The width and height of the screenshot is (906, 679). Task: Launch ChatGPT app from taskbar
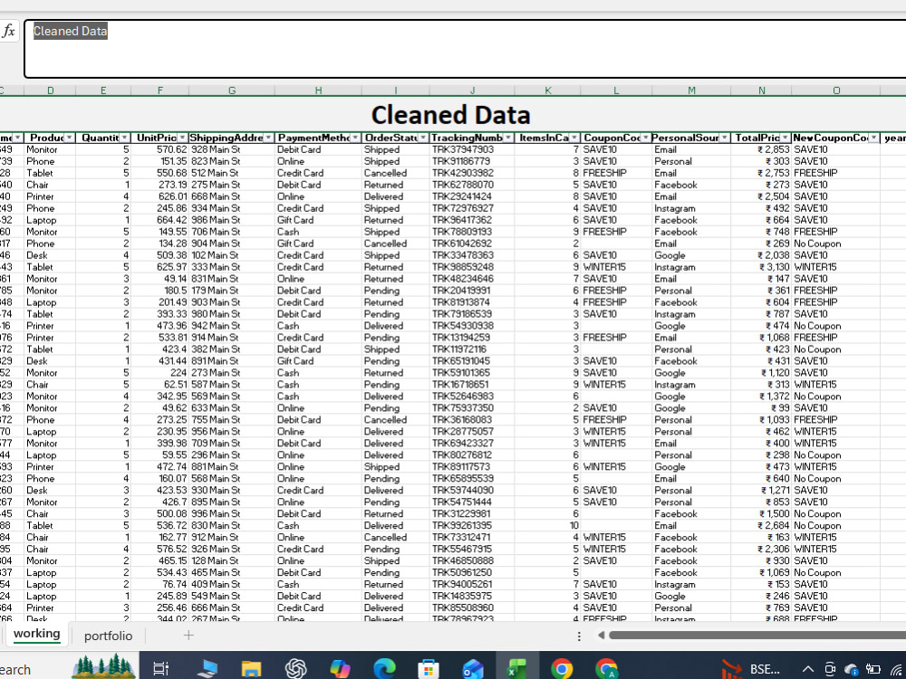coord(295,669)
